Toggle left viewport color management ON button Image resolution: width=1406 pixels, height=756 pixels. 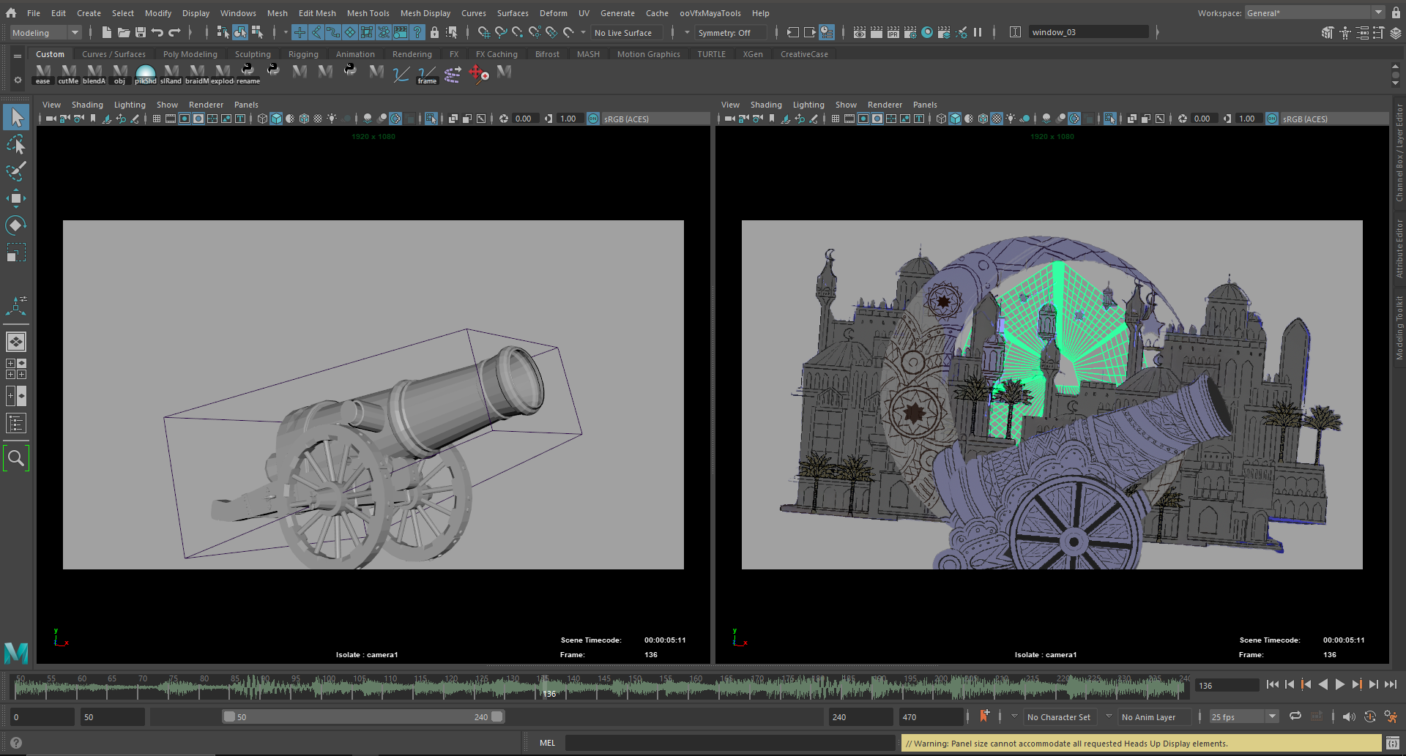[x=593, y=119]
